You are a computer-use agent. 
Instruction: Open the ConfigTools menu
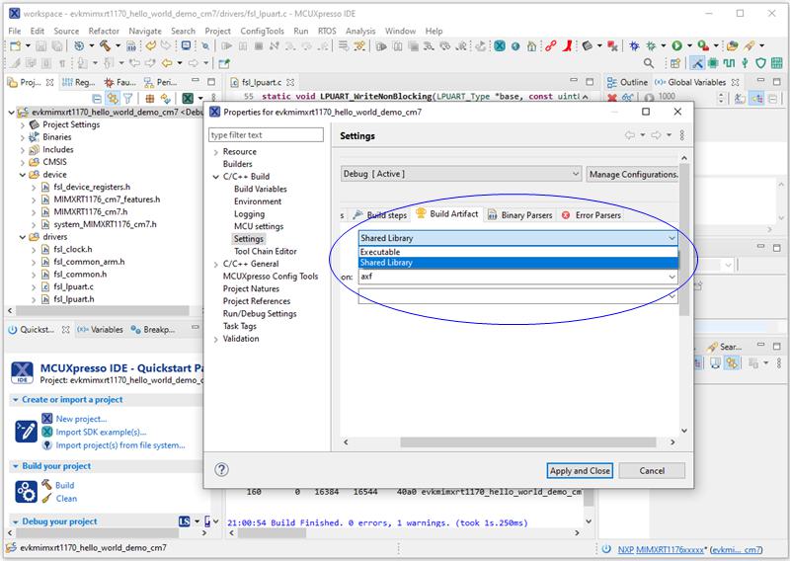pyautogui.click(x=262, y=32)
